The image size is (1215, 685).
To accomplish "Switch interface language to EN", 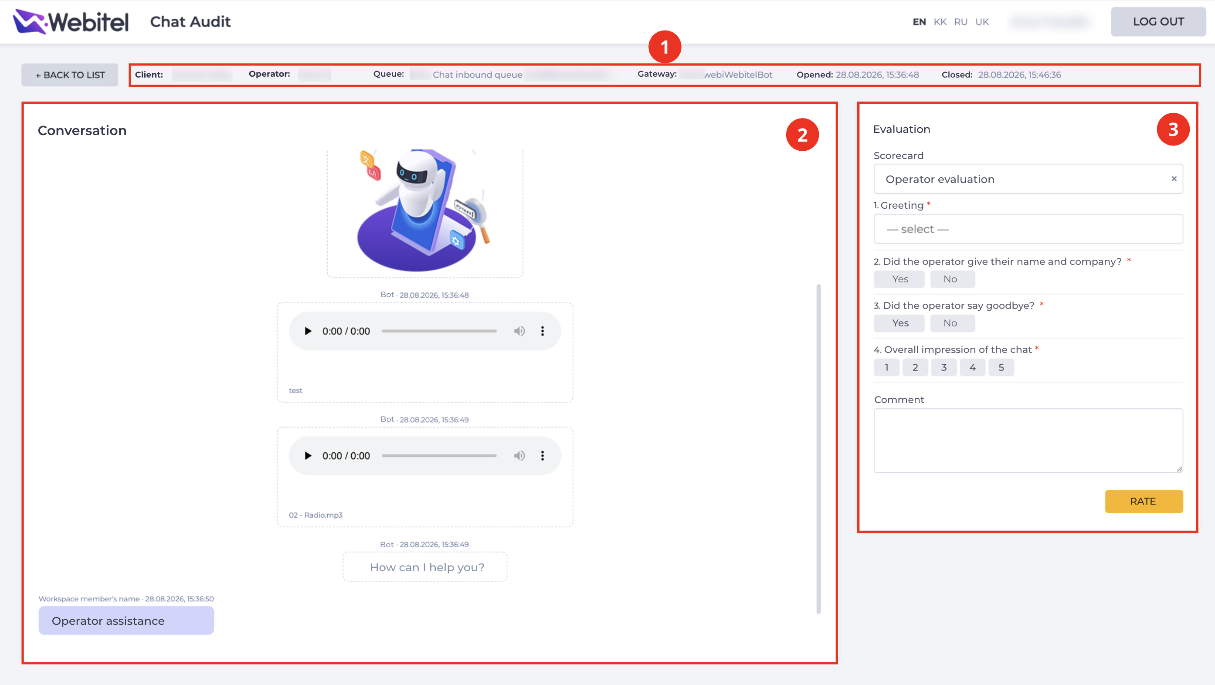I will click(x=919, y=22).
